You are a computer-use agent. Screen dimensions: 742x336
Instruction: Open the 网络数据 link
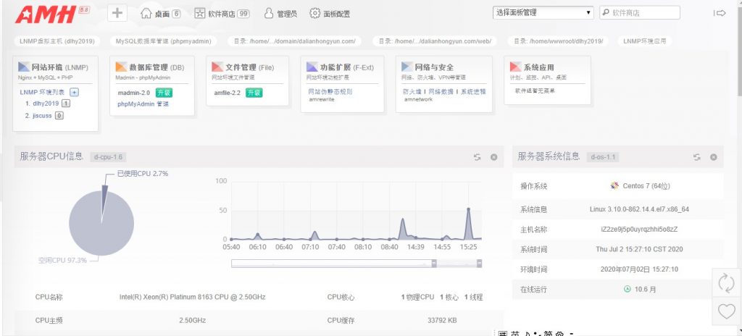click(441, 92)
